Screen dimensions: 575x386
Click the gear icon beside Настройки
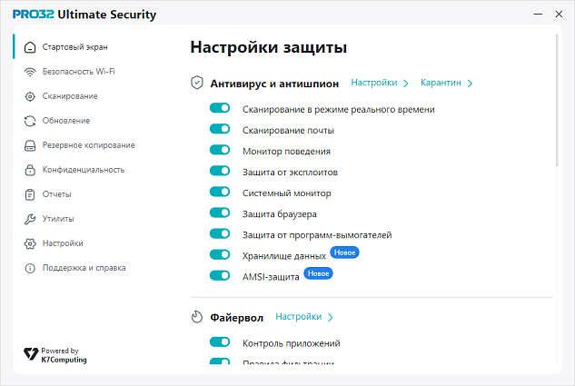pyautogui.click(x=30, y=243)
